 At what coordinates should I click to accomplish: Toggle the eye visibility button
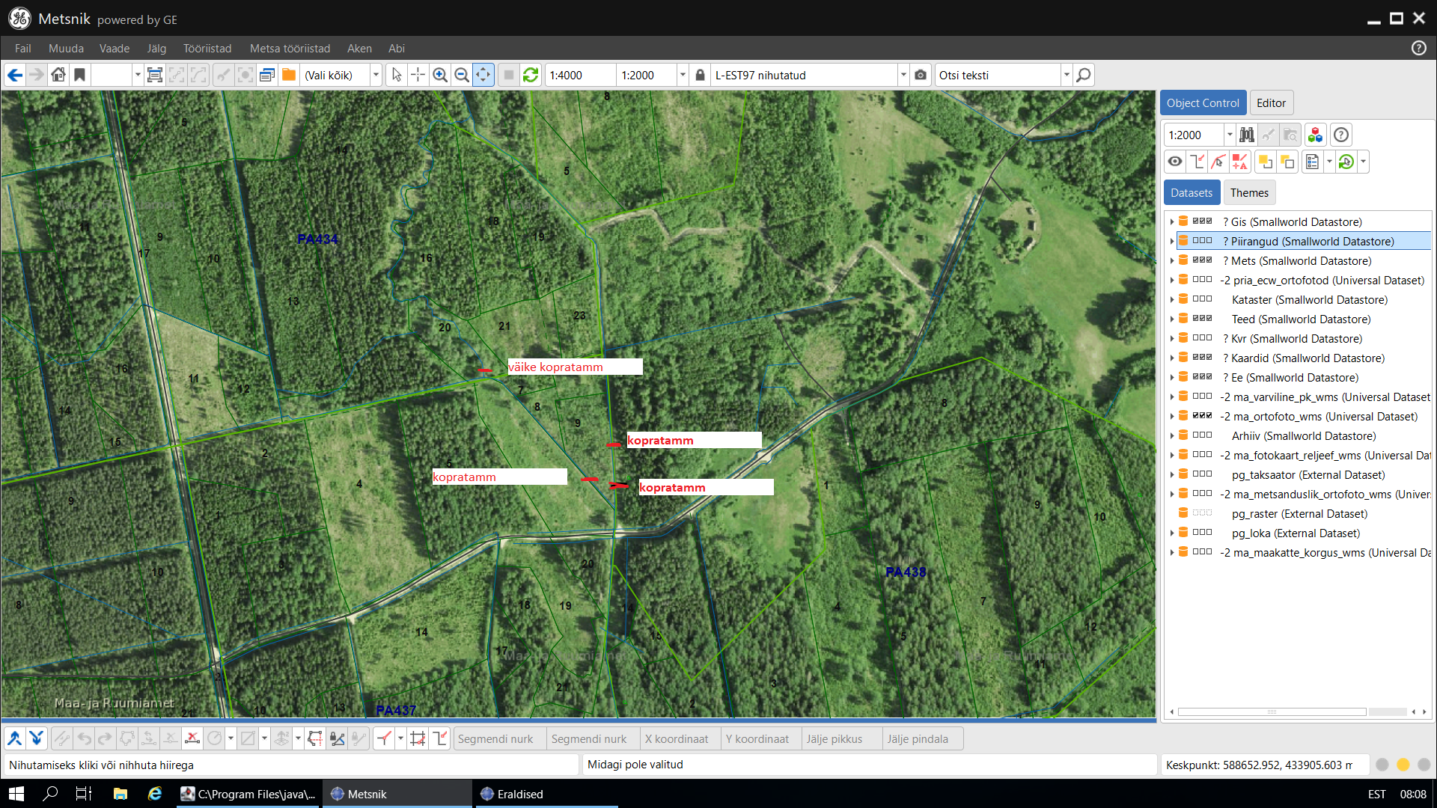pyautogui.click(x=1175, y=162)
